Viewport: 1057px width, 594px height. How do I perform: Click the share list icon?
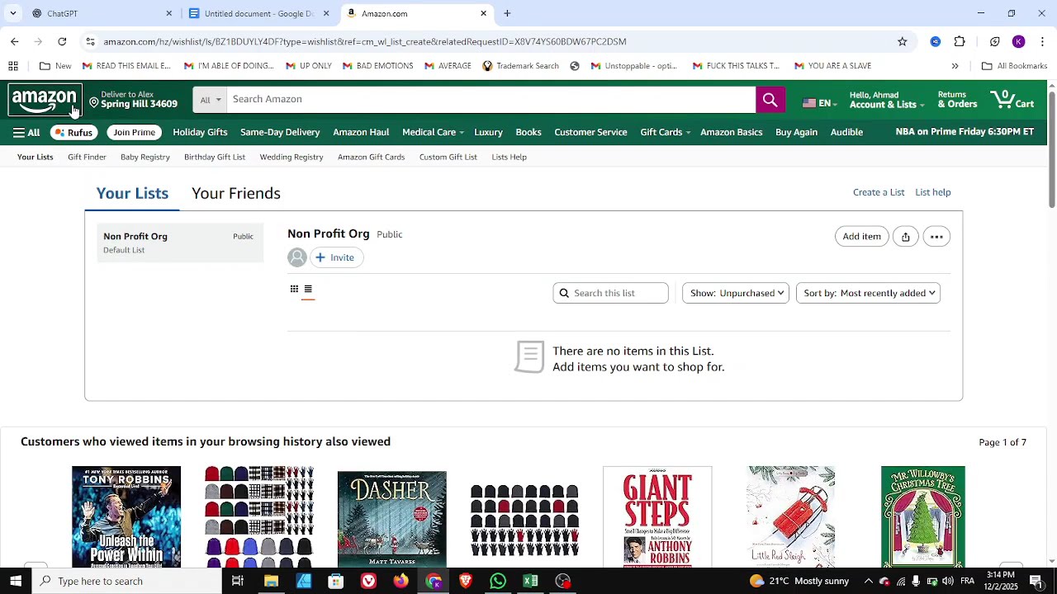click(x=906, y=237)
